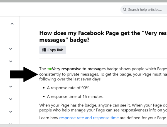Screen dimensions: 167x127
Task: Click the green Messenger responsive badge icon
Action: [50, 69]
